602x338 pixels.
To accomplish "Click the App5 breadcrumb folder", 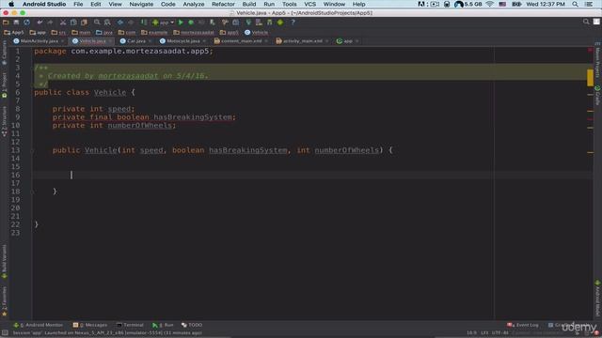I will pyautogui.click(x=14, y=33).
